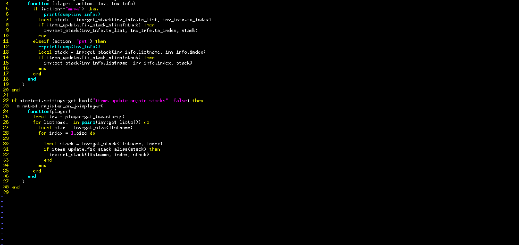The height and width of the screenshot is (245, 519).
Task: Click line number 20 in the gutter
Action: click(6, 90)
